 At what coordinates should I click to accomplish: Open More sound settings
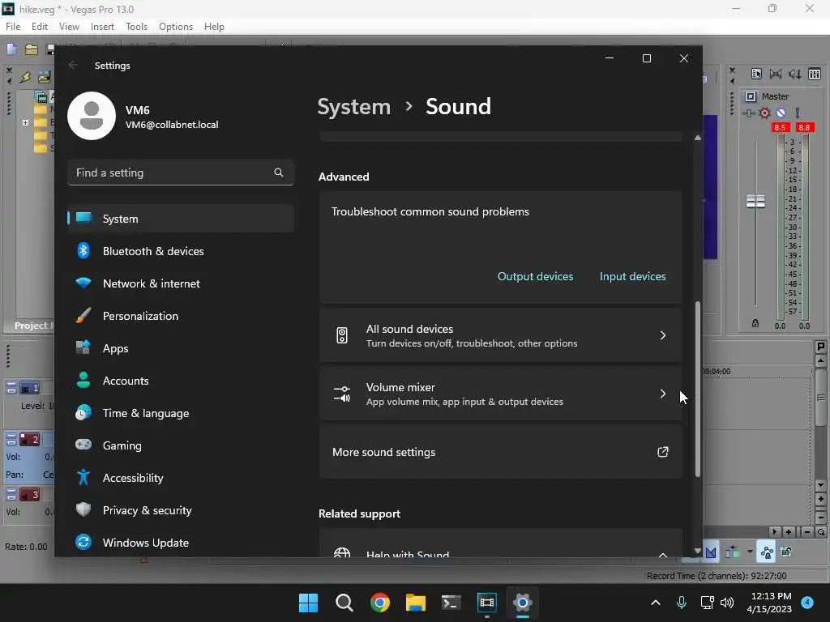pos(501,452)
